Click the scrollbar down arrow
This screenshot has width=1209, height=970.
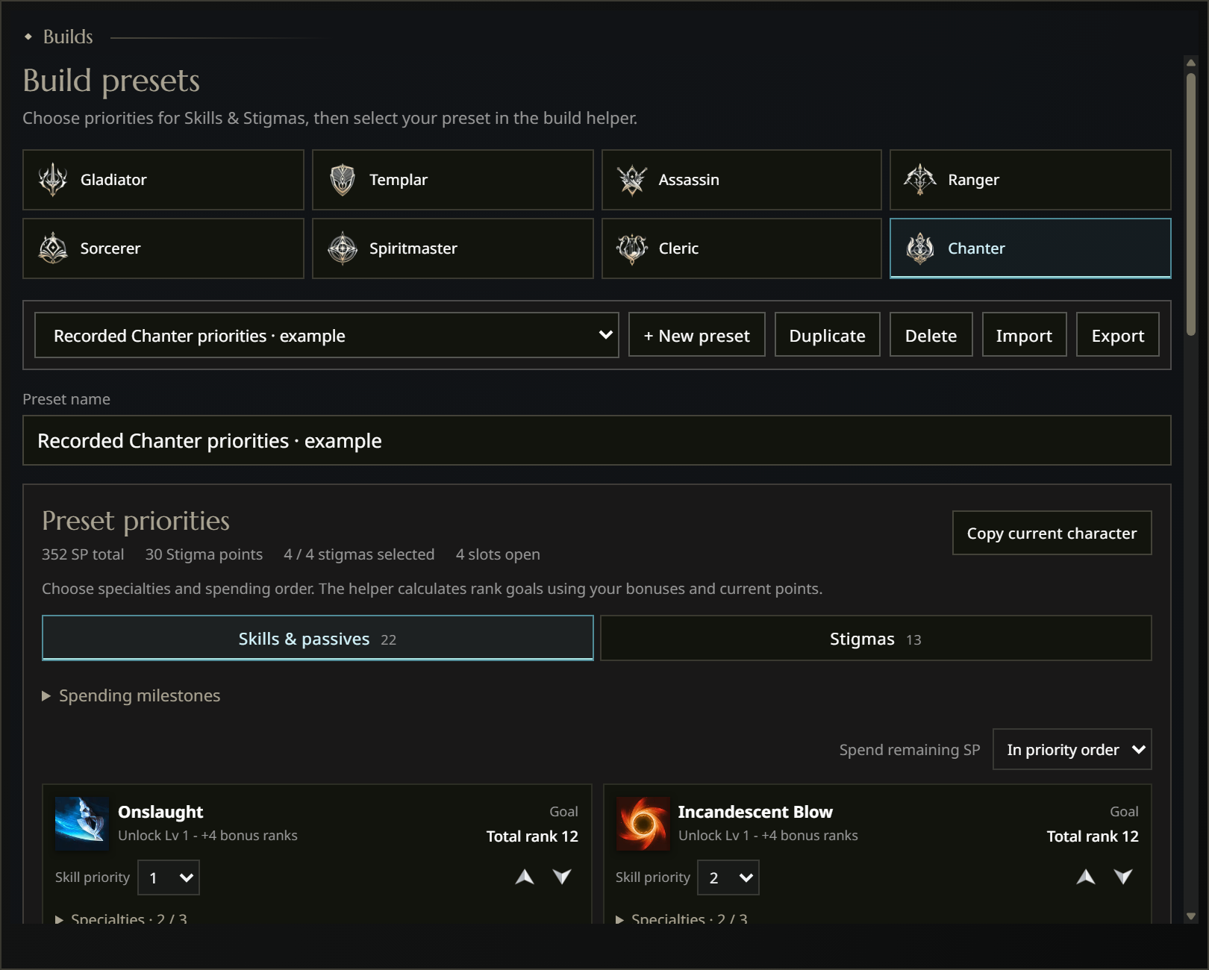pos(1191,916)
